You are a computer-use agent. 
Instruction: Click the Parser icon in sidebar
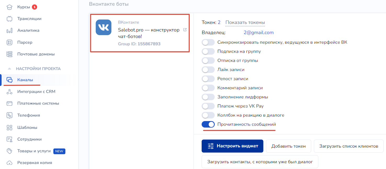point(9,42)
